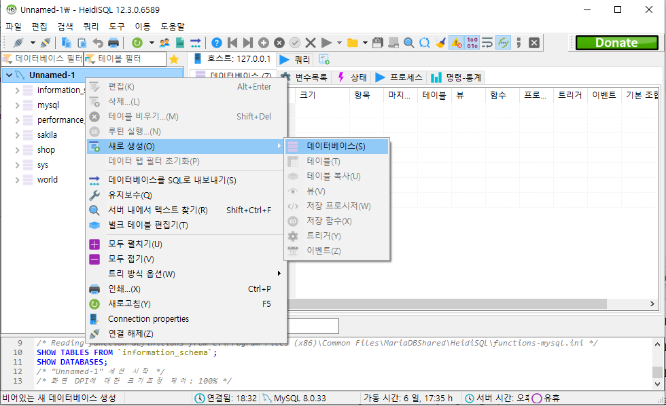Screen dimensions: 666x406
Task: Click the disconnect plug icon in toolbar
Action: click(x=46, y=43)
